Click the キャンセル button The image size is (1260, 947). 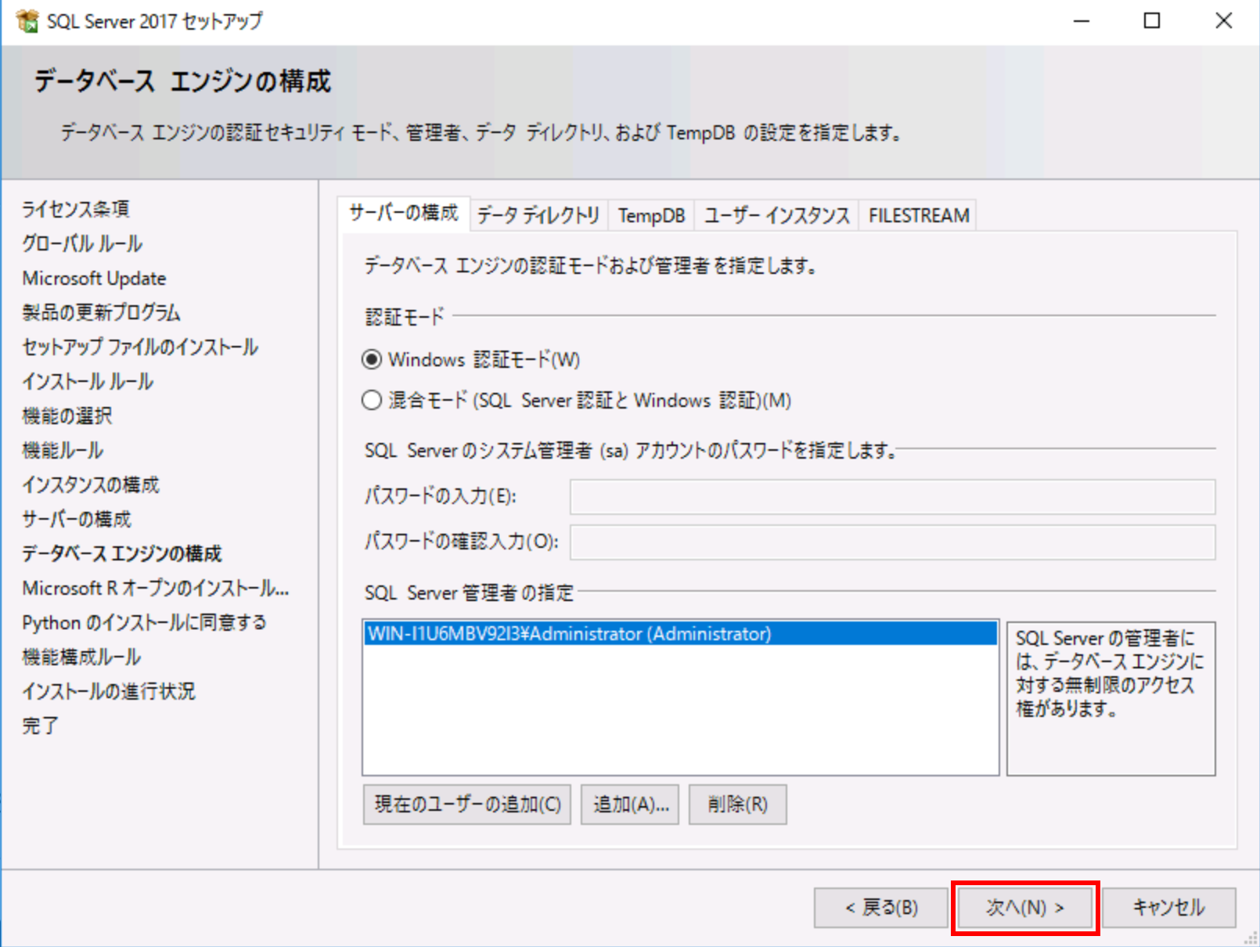click(1169, 908)
